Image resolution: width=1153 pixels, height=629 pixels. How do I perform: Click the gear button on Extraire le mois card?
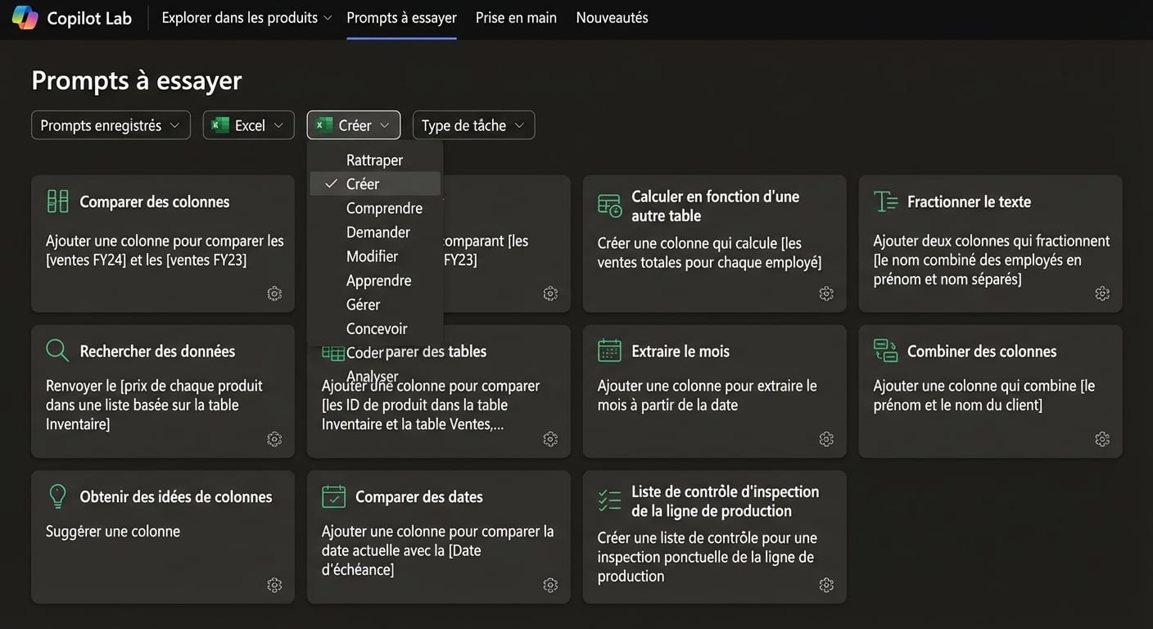[x=826, y=439]
